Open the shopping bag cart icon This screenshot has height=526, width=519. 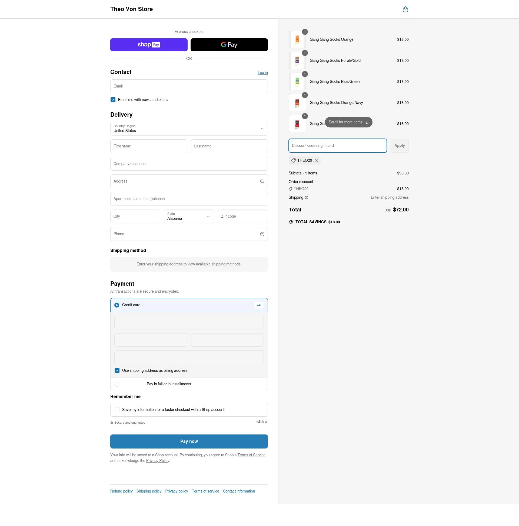(x=405, y=9)
